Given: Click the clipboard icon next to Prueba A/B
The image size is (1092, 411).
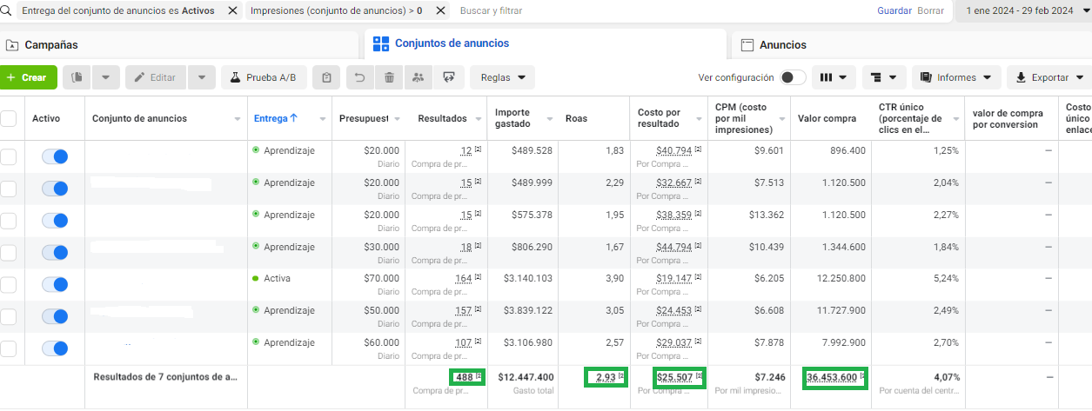Looking at the screenshot, I should 326,77.
